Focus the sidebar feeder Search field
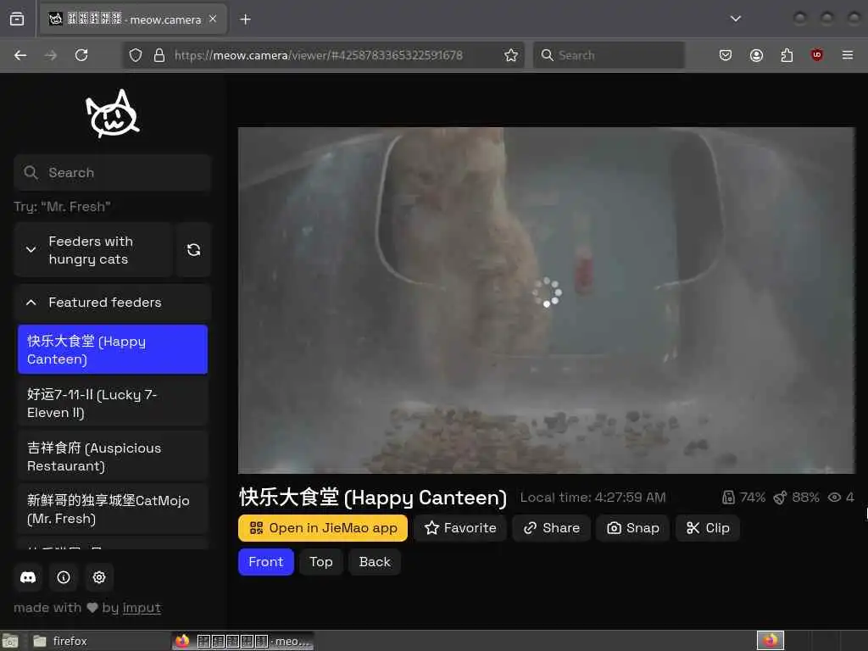The image size is (868, 651). point(113,173)
